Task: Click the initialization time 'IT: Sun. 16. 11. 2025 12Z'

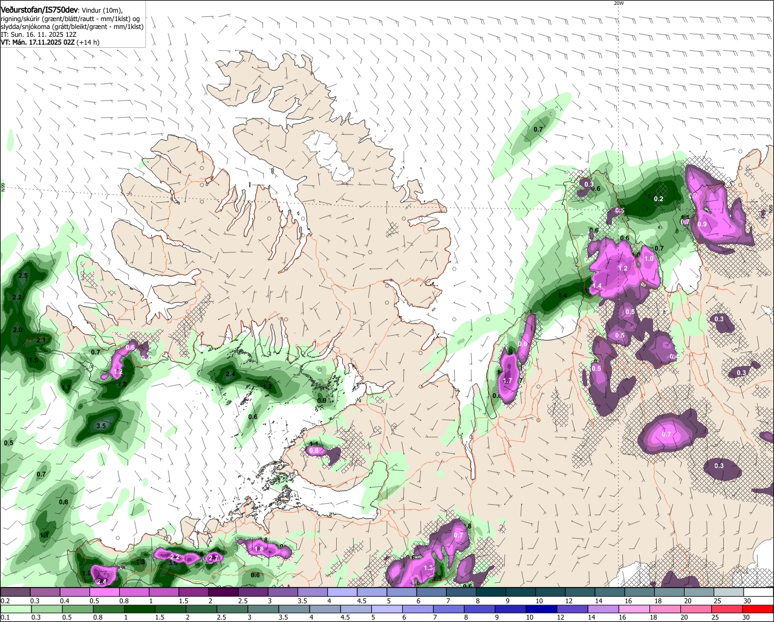Action: coord(40,34)
